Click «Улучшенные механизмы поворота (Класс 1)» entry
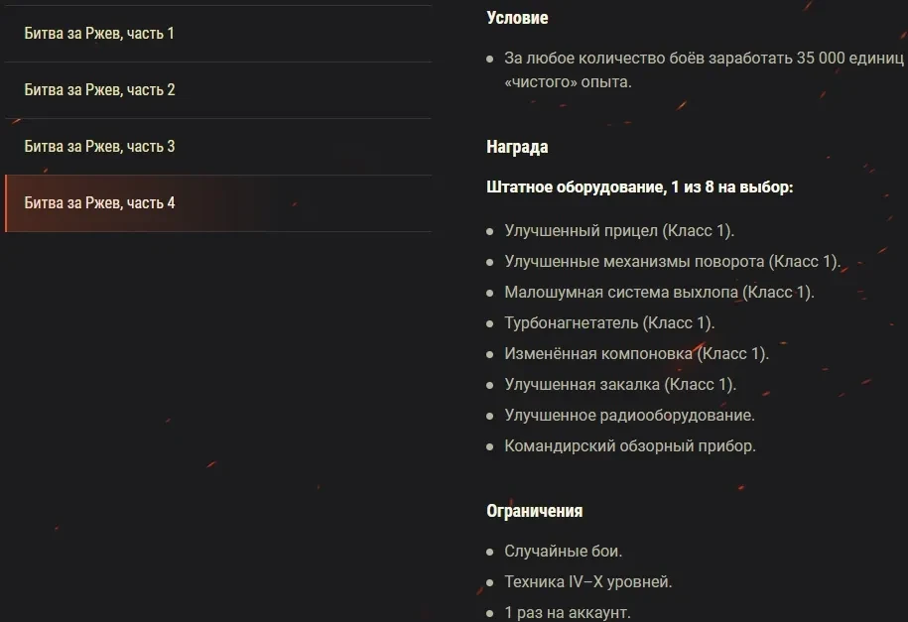The width and height of the screenshot is (908, 622). click(672, 262)
